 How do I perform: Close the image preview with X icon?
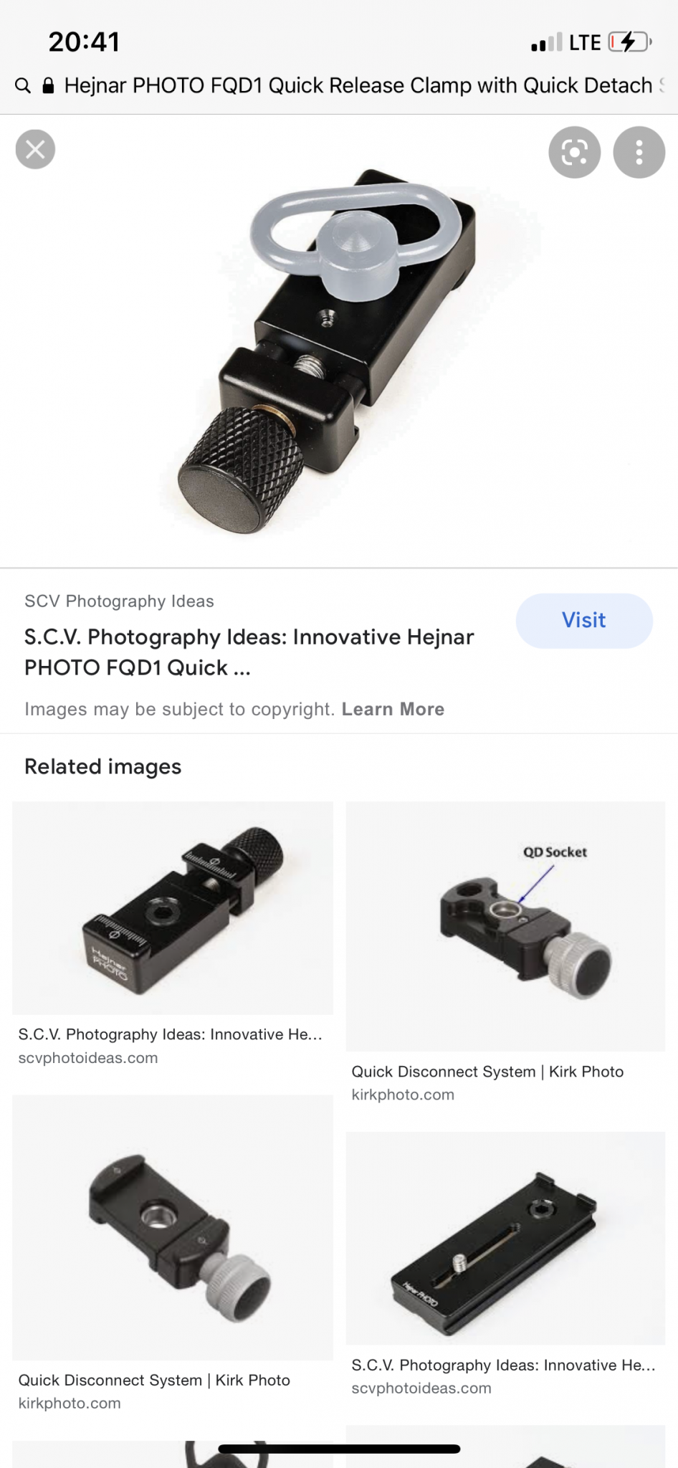(x=35, y=149)
